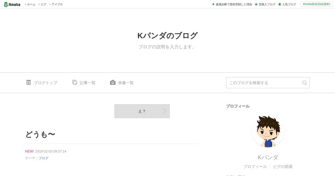Open the プロフィール link below the avatar
The width and height of the screenshot is (335, 176).
pyautogui.click(x=255, y=167)
